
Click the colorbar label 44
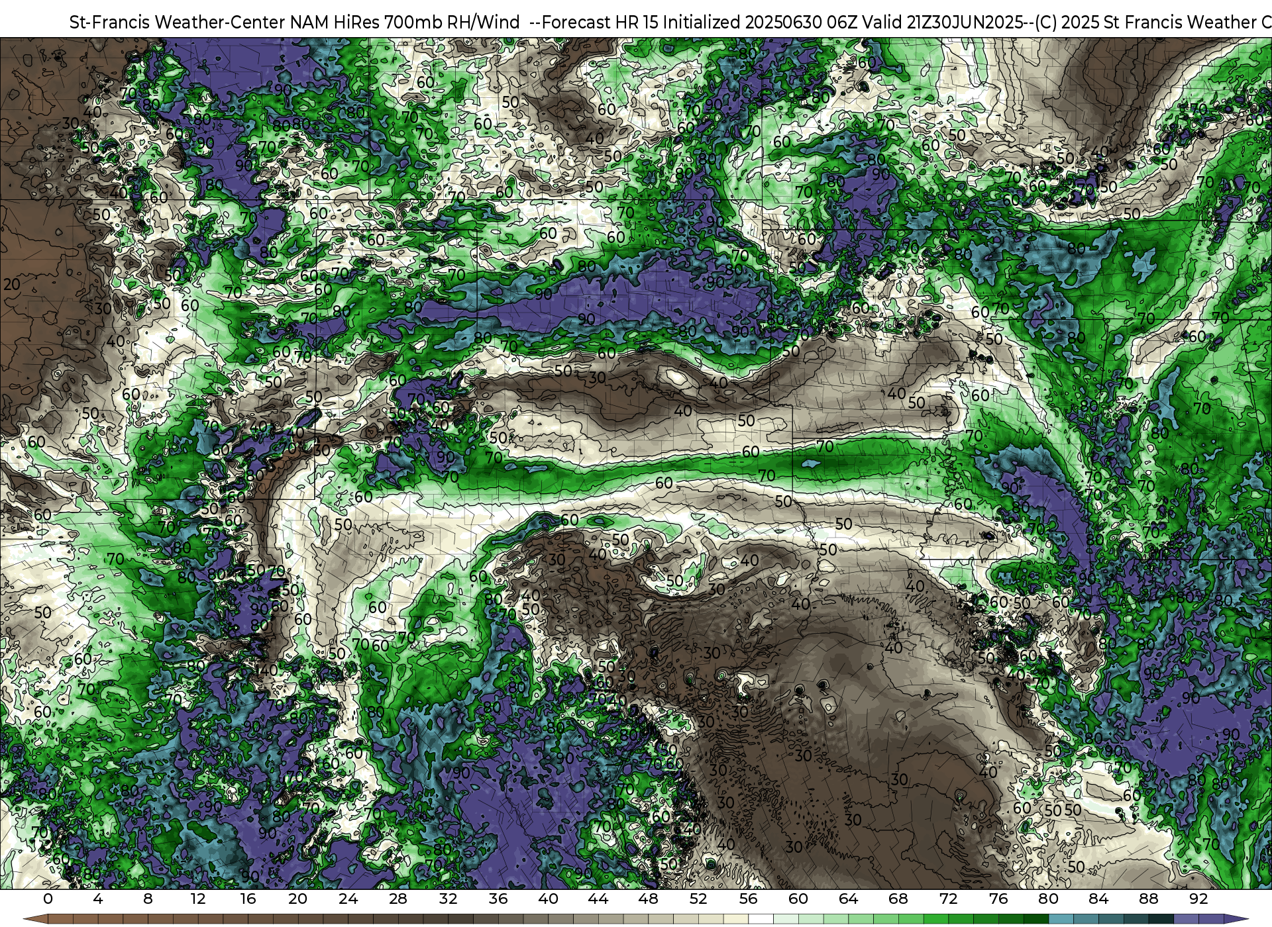[x=598, y=899]
